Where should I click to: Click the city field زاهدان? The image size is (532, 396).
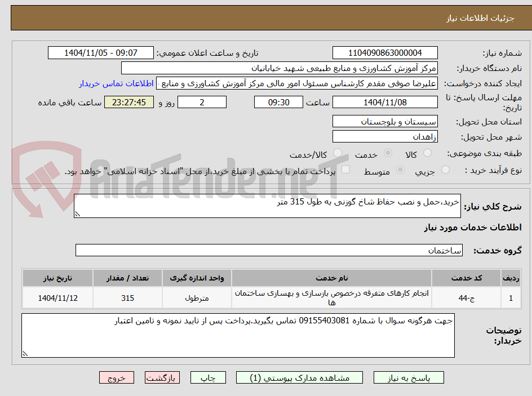click(x=385, y=137)
